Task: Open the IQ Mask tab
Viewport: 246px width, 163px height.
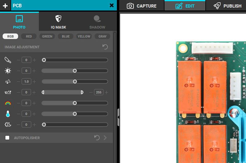Action: point(58,22)
